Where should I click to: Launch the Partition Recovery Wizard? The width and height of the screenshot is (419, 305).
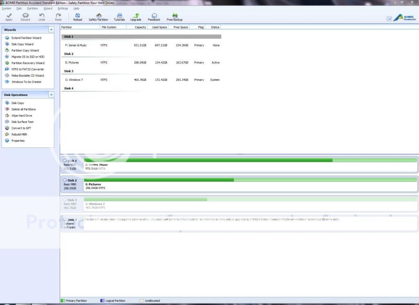25,63
